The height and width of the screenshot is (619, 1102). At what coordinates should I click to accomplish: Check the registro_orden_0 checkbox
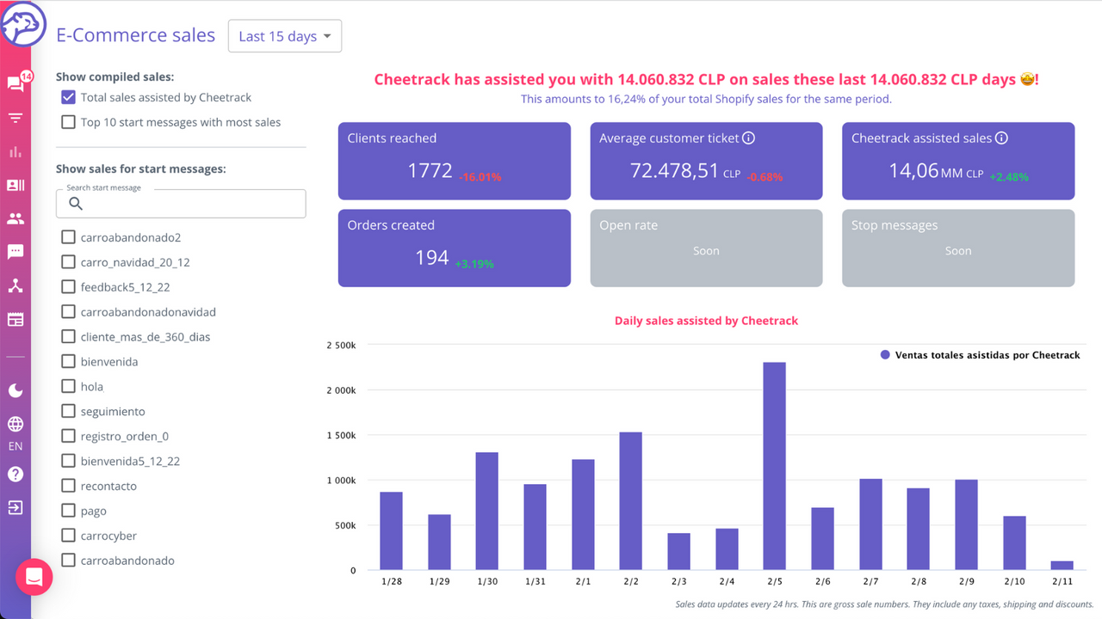coord(68,437)
